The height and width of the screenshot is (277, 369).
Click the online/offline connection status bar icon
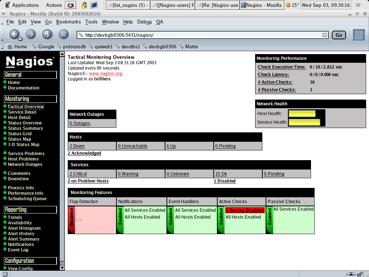[351, 274]
